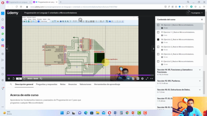Add page to bookmarks heart in address bar
The image size is (207, 116).
(x=187, y=7)
